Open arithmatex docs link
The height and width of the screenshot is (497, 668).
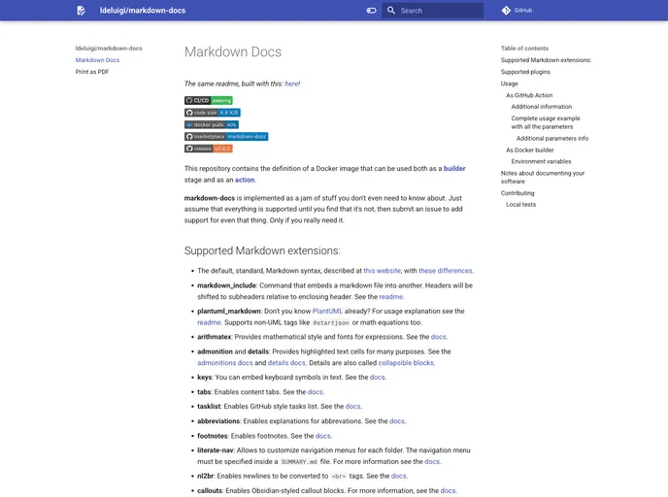point(439,337)
